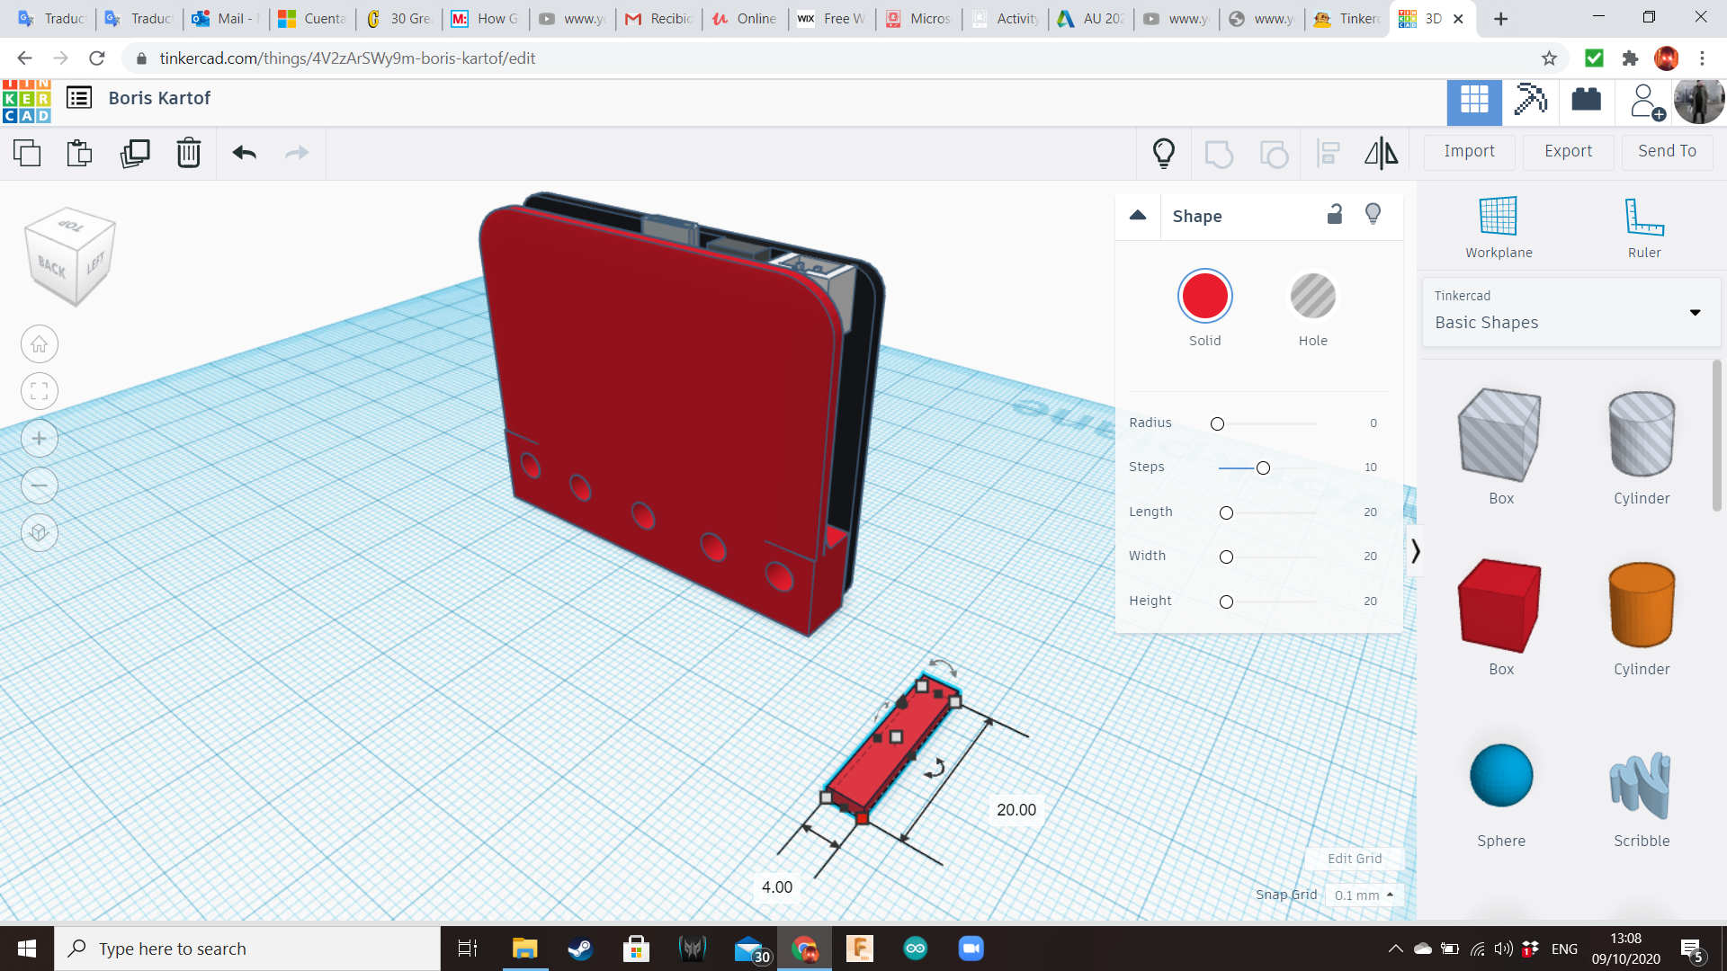Click the Edit Grid button

pos(1355,857)
